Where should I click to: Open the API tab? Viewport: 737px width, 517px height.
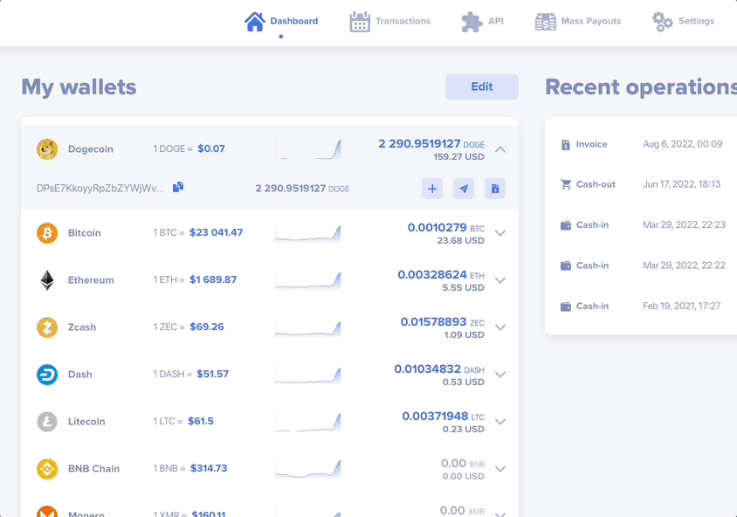(x=482, y=22)
